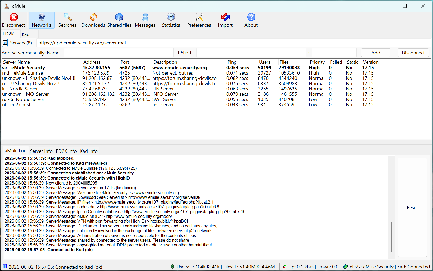Sort by Users column header
The width and height of the screenshot is (433, 271).
point(268,62)
